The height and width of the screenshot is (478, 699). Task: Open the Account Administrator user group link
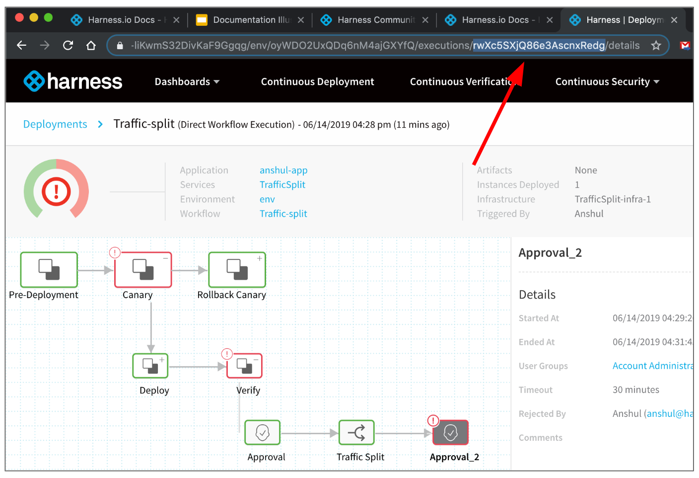click(653, 366)
